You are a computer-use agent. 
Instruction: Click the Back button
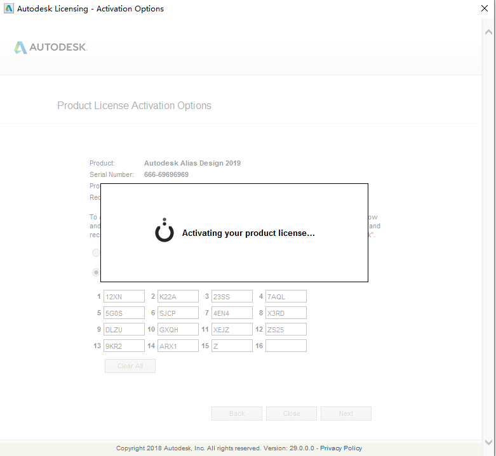tap(237, 414)
